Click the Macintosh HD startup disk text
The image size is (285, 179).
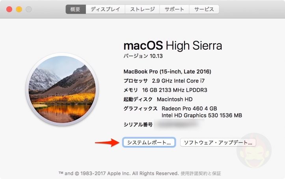(175, 99)
